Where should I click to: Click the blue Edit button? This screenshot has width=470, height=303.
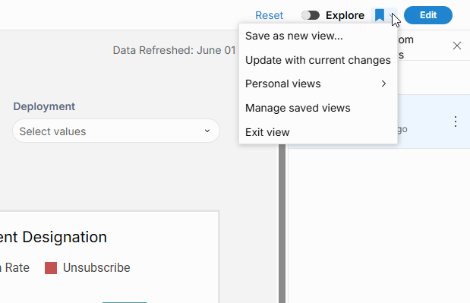[x=428, y=15]
